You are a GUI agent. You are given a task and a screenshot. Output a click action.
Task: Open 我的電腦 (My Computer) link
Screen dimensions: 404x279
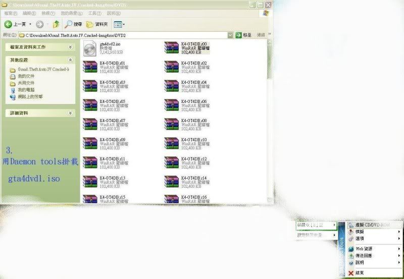pos(26,89)
